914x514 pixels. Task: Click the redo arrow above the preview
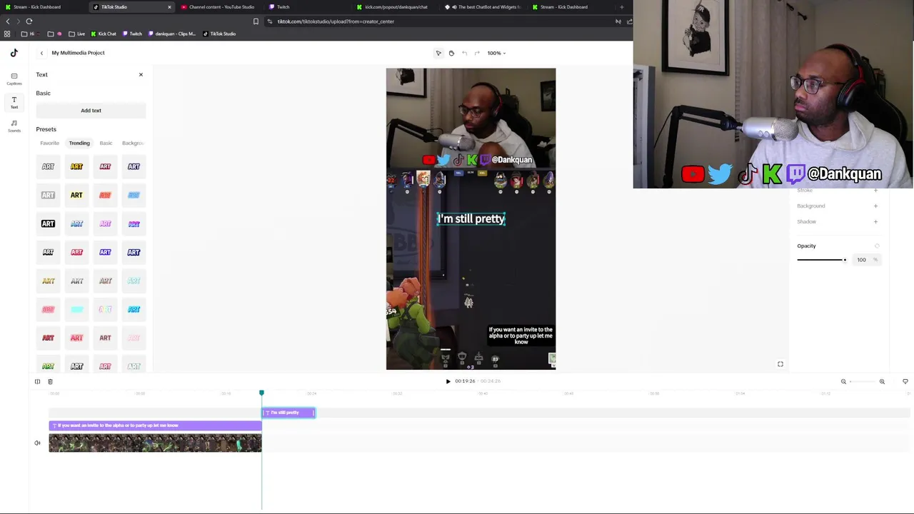[x=477, y=53]
